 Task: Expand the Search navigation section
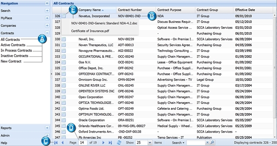tap(47, 11)
